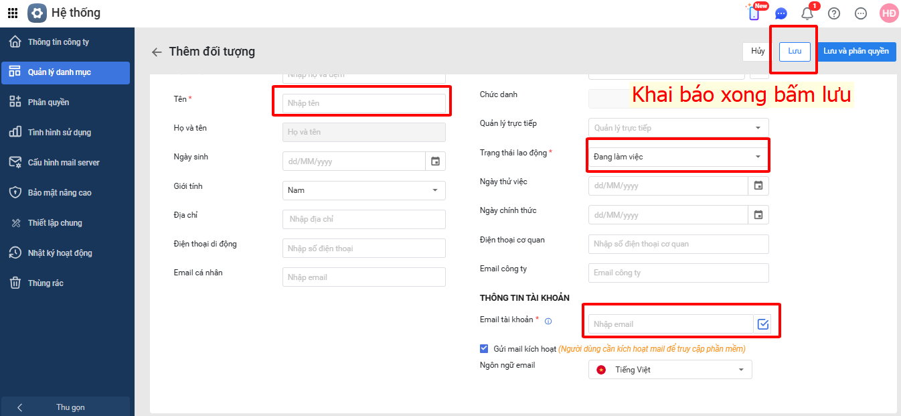Click the notification bell icon
Image resolution: width=901 pixels, height=416 pixels.
807,13
